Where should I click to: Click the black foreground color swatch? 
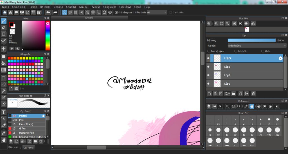(x=11, y=24)
